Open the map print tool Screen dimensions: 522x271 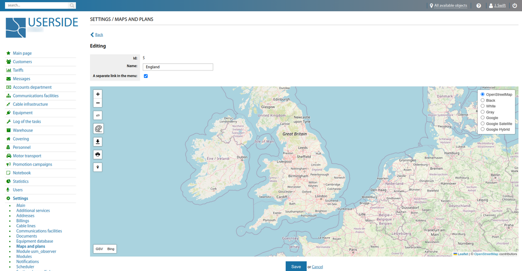point(97,154)
